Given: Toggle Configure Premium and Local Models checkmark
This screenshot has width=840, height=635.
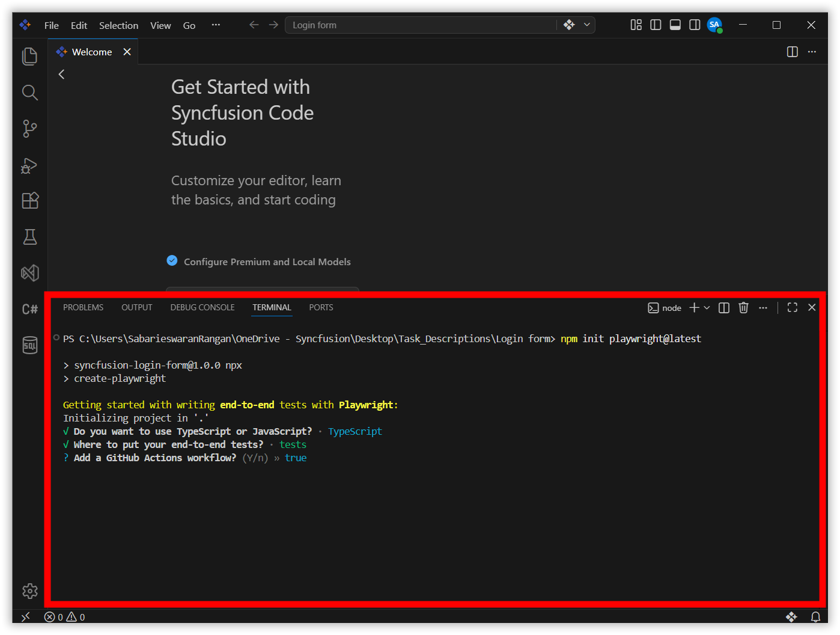Looking at the screenshot, I should click(x=172, y=260).
